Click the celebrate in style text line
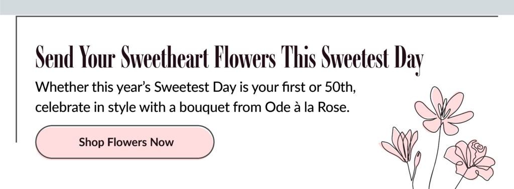 point(192,108)
